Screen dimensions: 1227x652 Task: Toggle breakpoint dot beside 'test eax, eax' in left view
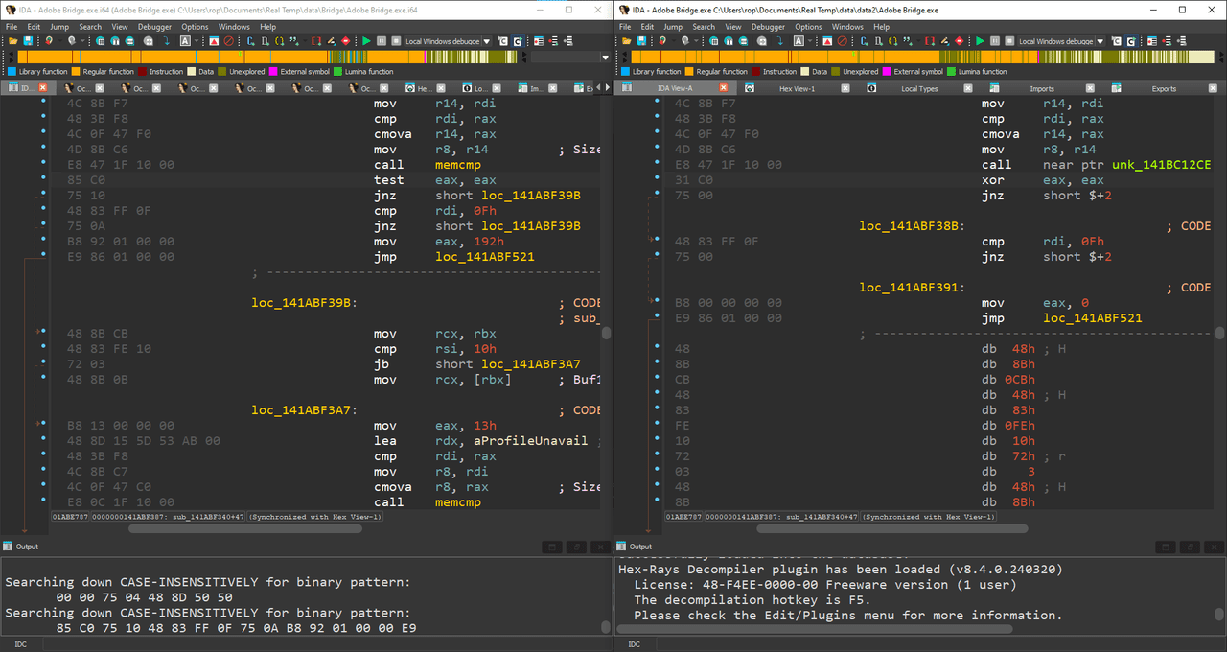pyautogui.click(x=43, y=179)
